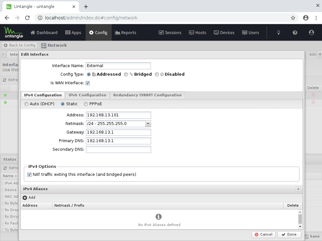
Task: Switch to the IPv6 Configuration tab
Action: pos(87,95)
